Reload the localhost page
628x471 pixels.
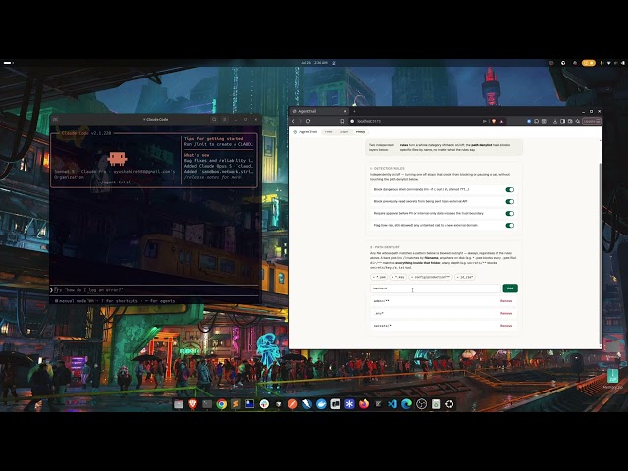click(x=308, y=121)
